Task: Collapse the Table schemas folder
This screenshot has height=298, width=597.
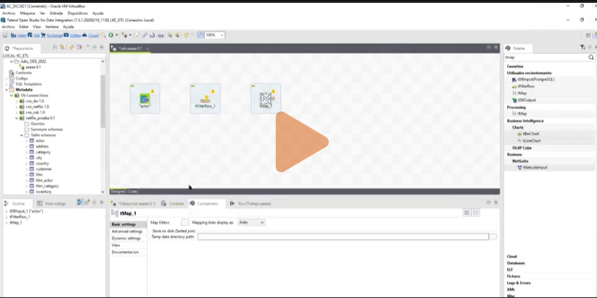Action: [22, 135]
